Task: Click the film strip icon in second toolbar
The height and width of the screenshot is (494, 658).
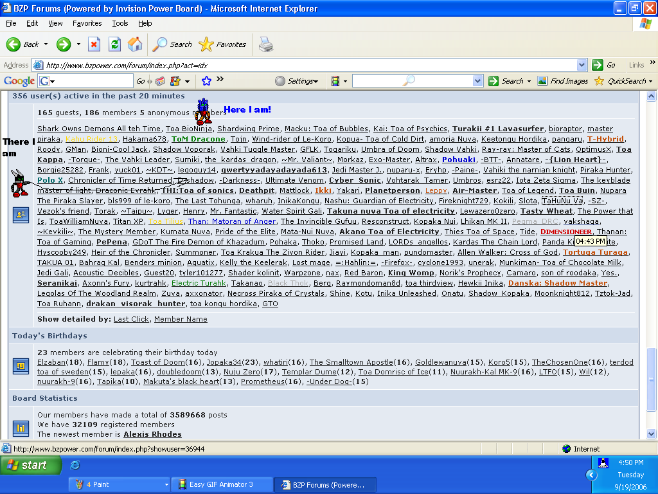Action: (x=335, y=81)
